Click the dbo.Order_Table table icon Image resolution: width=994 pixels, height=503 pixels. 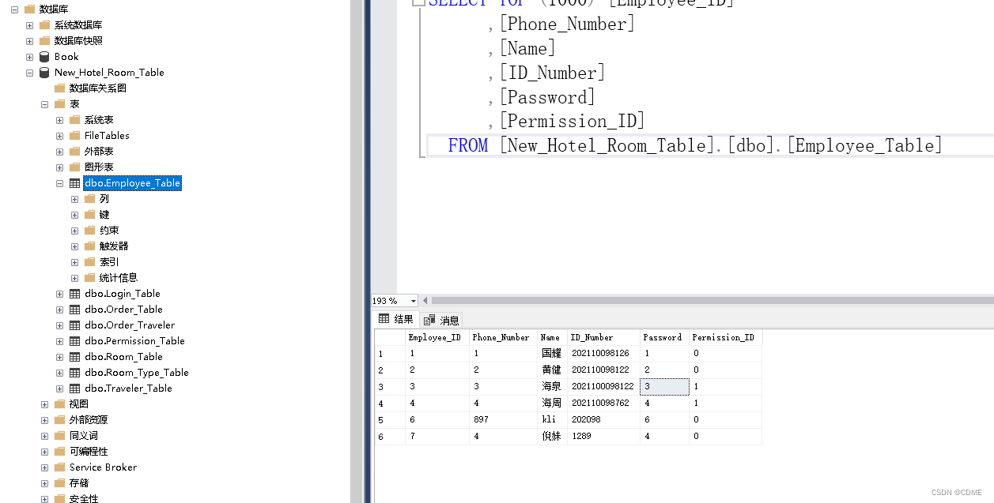tap(74, 310)
